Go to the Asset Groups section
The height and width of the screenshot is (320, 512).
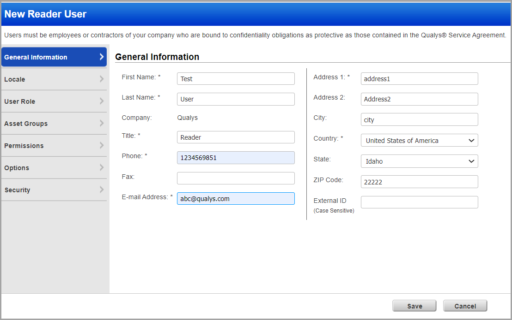(54, 124)
